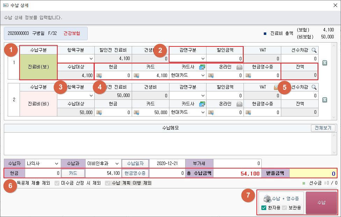Remove row 1 with the X icon
The height and width of the screenshot is (217, 341).
(325, 63)
